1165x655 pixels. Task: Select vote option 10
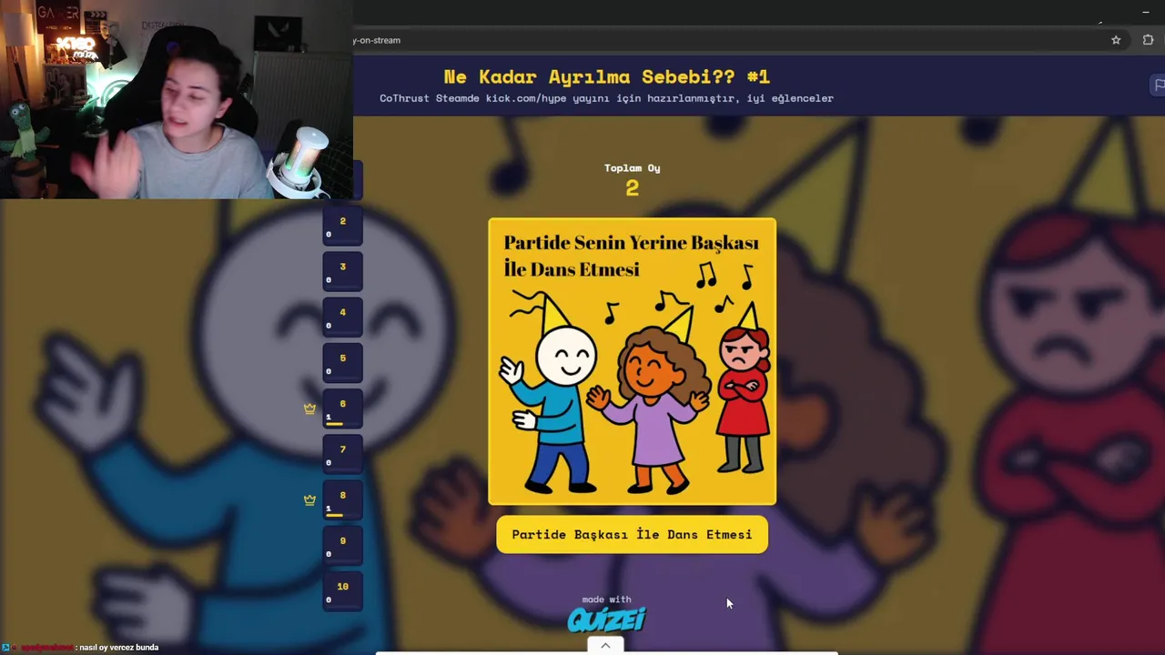343,590
